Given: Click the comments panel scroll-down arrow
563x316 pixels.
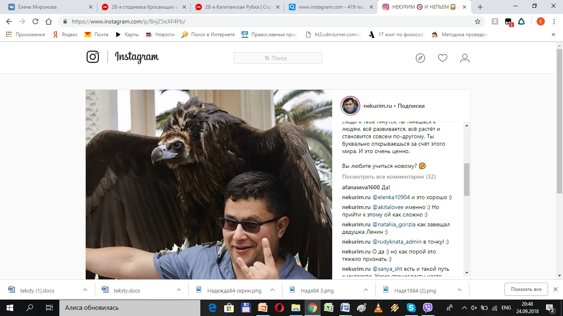Looking at the screenshot, I should [x=467, y=273].
